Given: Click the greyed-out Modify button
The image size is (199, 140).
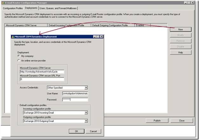Looking at the screenshot, I should 181,35.
